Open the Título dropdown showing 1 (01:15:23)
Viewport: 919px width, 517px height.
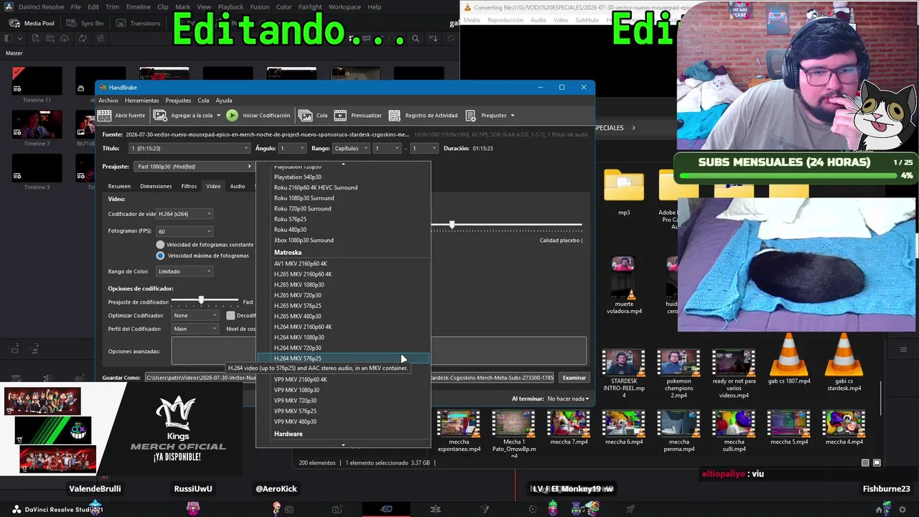click(190, 149)
